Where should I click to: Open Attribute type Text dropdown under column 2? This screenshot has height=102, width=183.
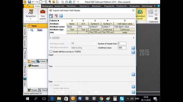[83, 29]
